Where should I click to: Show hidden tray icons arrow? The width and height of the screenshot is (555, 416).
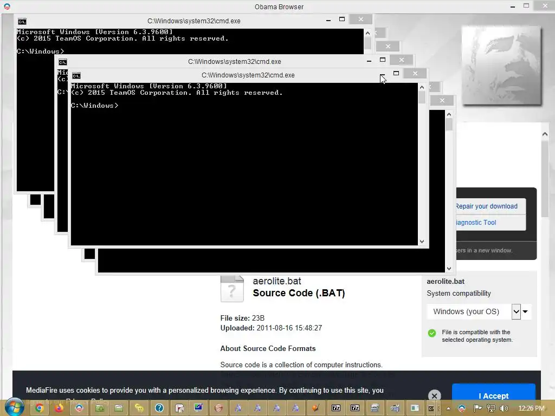(x=448, y=408)
